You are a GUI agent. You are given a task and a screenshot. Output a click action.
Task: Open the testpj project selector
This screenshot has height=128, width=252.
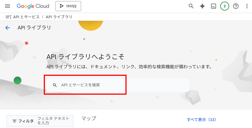pos(68,6)
